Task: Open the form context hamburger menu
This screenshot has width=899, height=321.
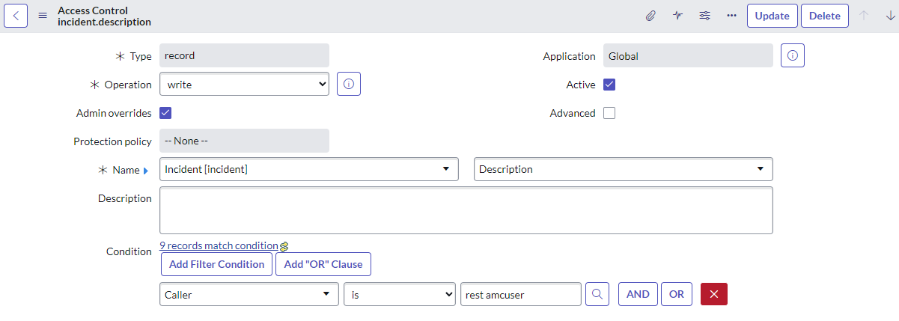Action: 43,16
